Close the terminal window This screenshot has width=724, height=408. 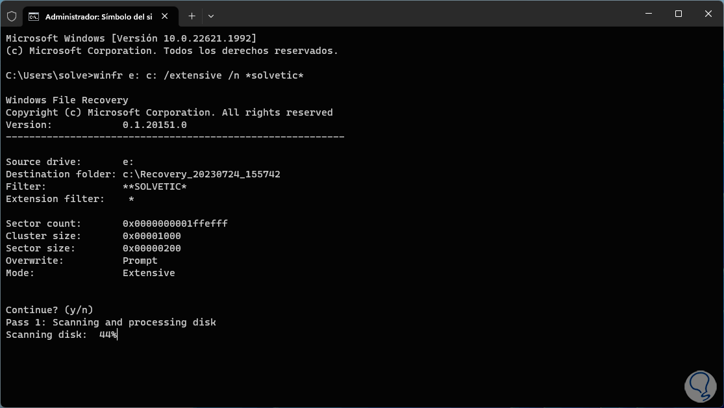(x=707, y=14)
